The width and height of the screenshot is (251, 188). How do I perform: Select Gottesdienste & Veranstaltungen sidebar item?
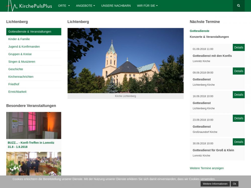34,32
